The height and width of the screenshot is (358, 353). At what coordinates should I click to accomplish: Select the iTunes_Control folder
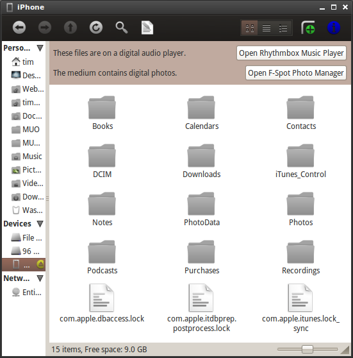[300, 162]
